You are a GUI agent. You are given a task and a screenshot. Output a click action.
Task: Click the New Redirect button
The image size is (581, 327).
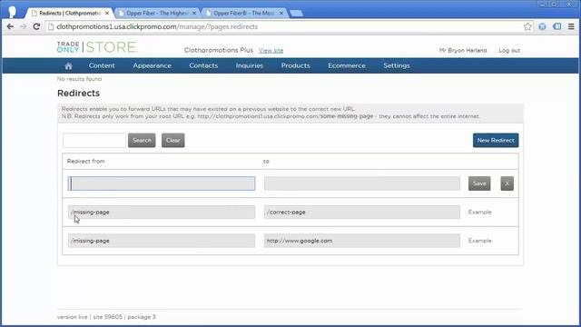click(x=496, y=140)
